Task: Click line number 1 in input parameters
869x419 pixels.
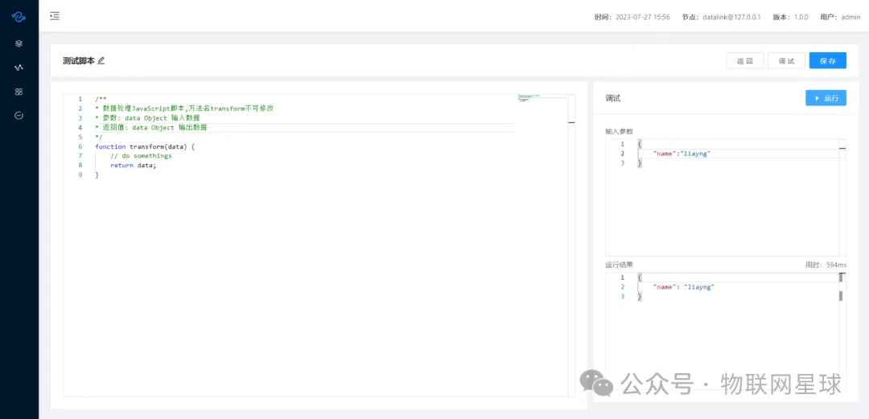Action: 622,144
